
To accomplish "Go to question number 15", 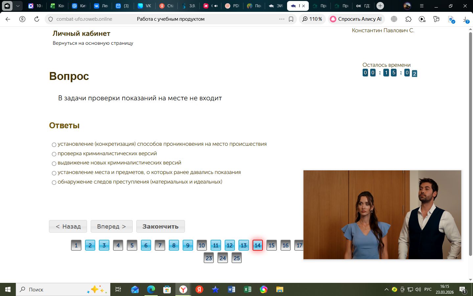I will [271, 245].
